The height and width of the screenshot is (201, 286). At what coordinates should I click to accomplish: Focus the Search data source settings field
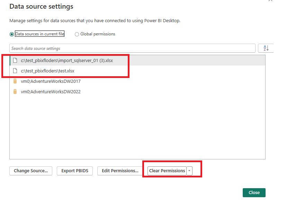[132, 48]
